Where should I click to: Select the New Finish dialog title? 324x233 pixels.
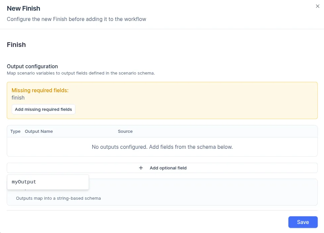click(x=23, y=8)
